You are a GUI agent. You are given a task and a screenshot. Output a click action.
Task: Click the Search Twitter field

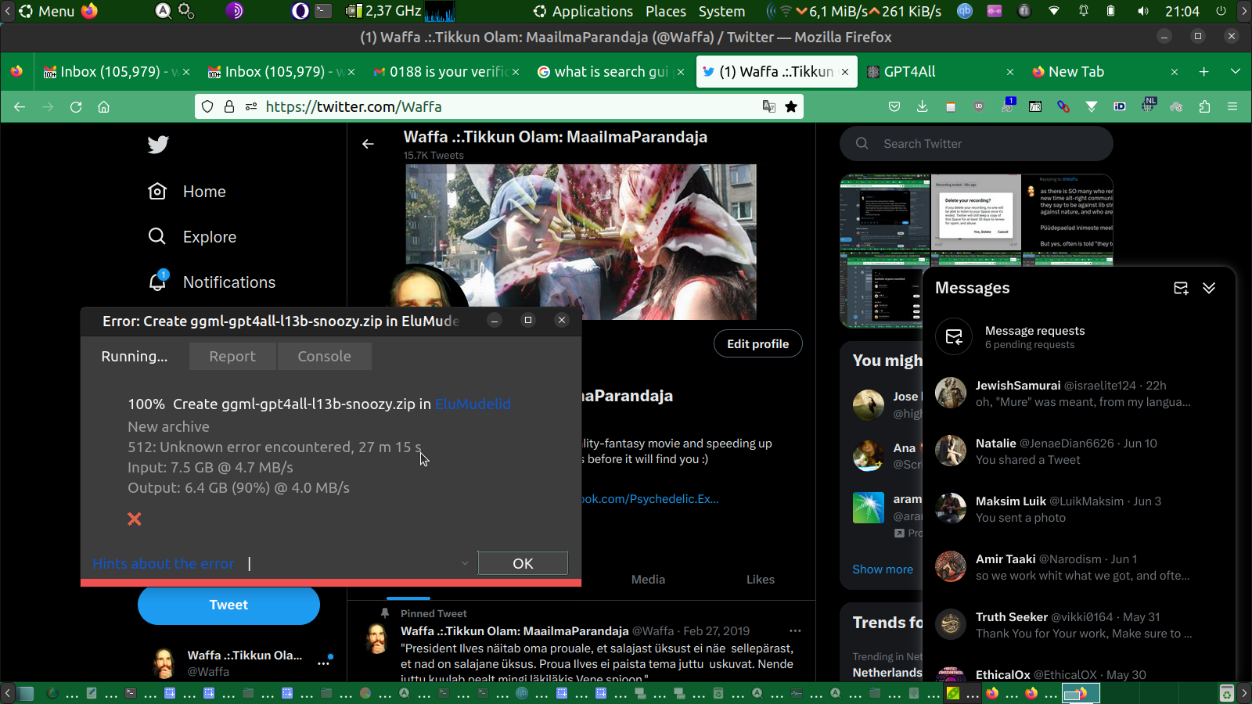[977, 144]
